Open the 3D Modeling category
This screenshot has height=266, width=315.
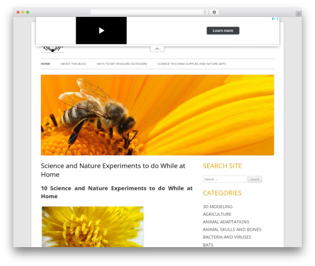pyautogui.click(x=217, y=207)
